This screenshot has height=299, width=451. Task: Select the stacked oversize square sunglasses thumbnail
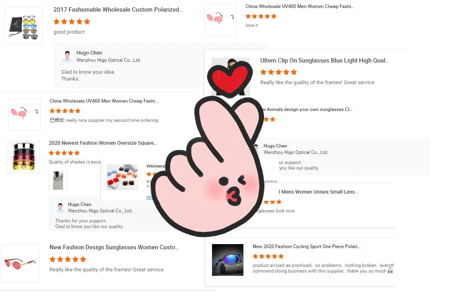pyautogui.click(x=24, y=156)
